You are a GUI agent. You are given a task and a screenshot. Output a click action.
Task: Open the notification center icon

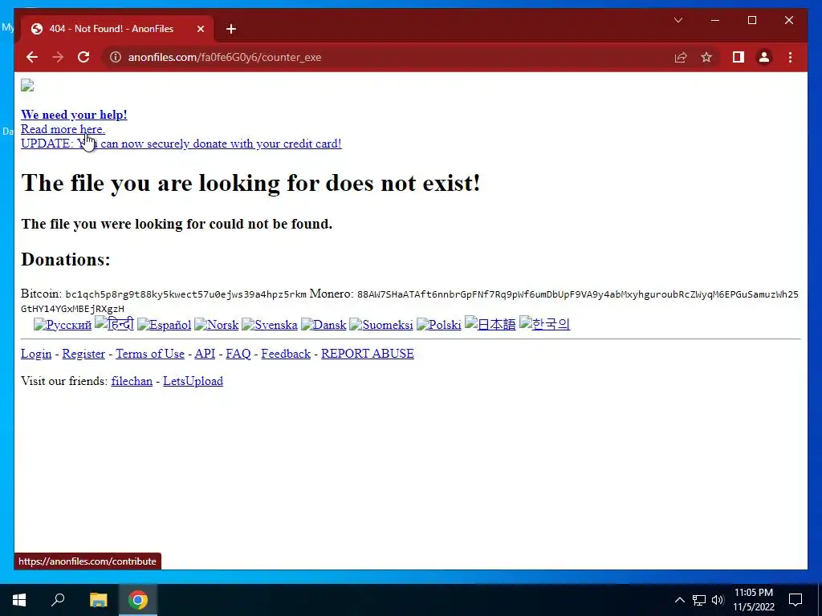pos(796,600)
